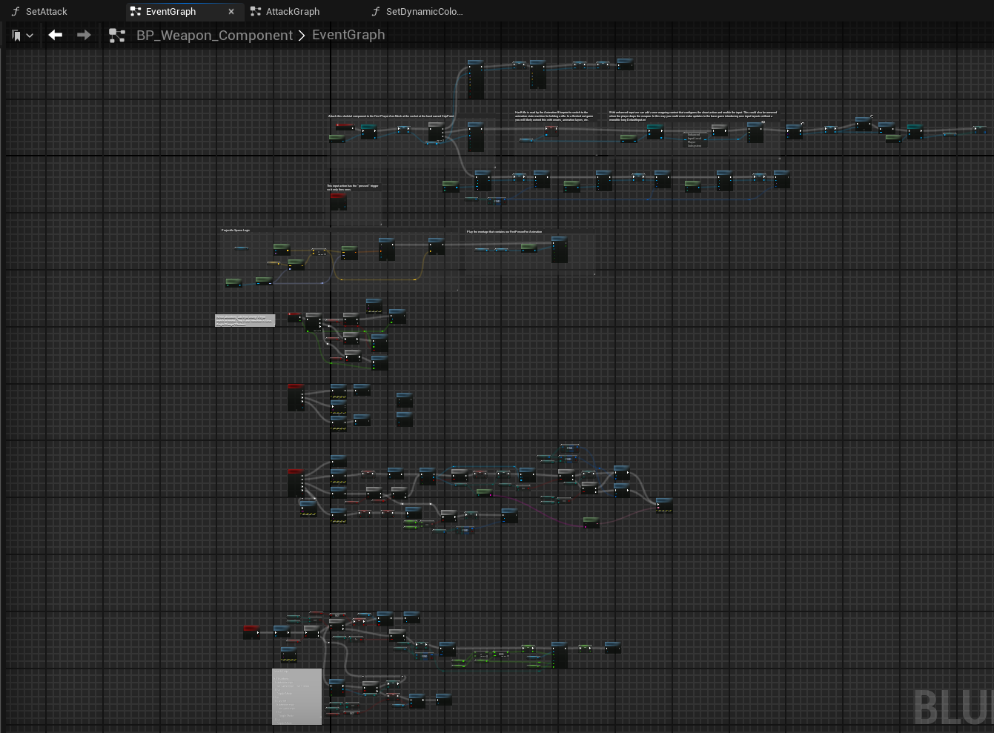Viewport: 994px width, 733px height.
Task: Open the bookmarks dropdown in graph toolbar
Action: 22,36
